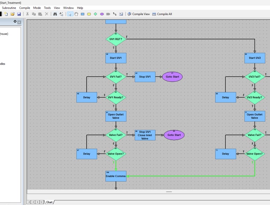Click the "house)" entry in the side panel
Viewport: 270px width, 205px height.
(4, 34)
